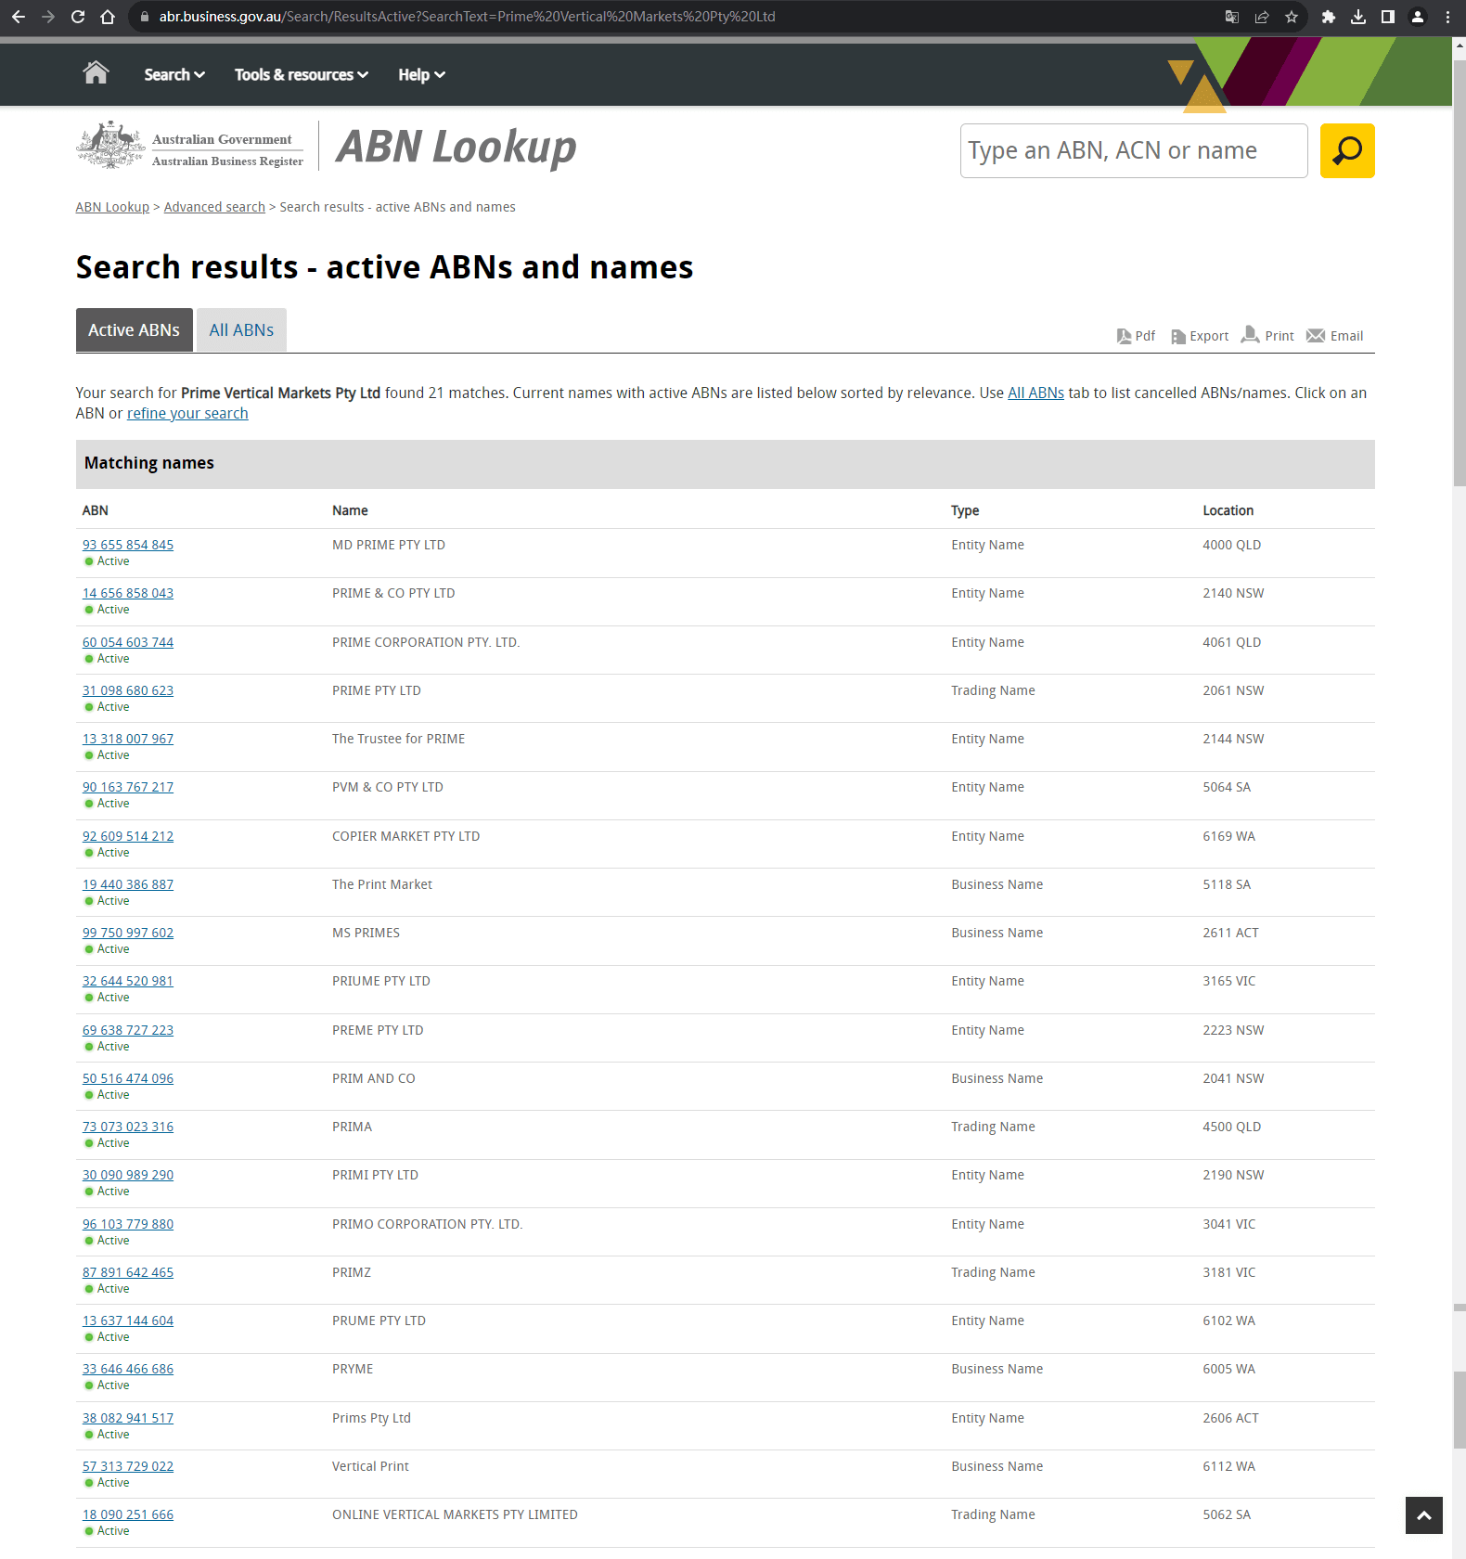Open ABN 93 655 854 845
Viewport: 1466px width, 1559px height.
128,545
